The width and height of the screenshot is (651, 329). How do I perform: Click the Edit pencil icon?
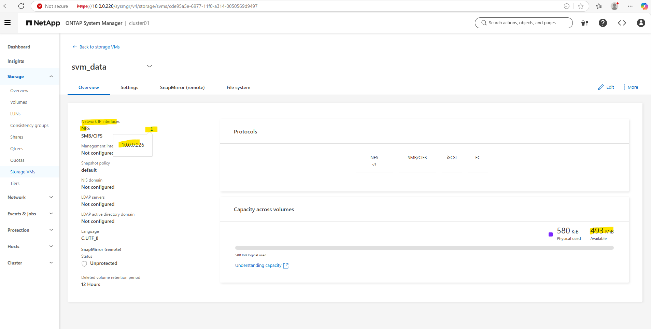[x=601, y=87]
